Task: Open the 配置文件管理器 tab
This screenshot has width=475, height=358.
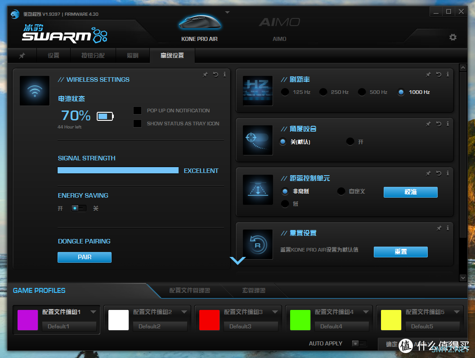Action: tap(190, 291)
